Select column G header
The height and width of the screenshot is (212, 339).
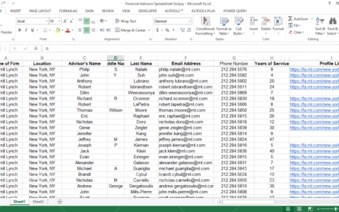(234, 58)
